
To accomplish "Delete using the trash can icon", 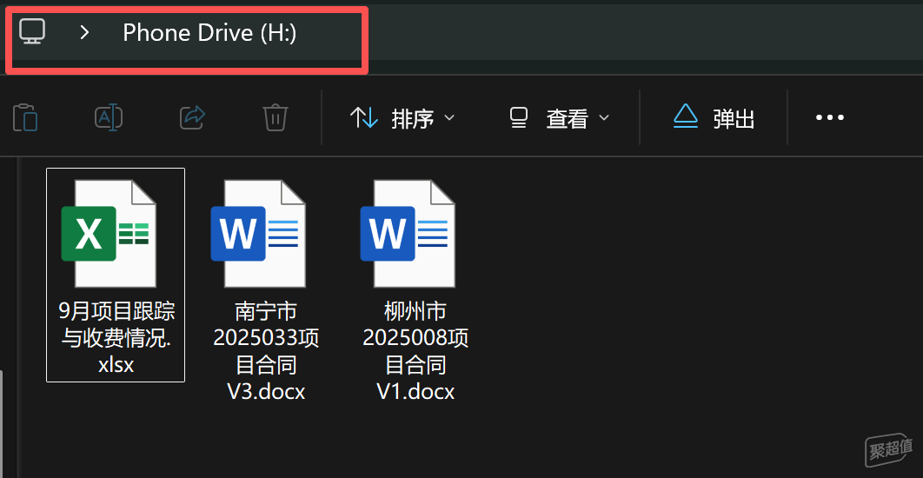I will 276,117.
